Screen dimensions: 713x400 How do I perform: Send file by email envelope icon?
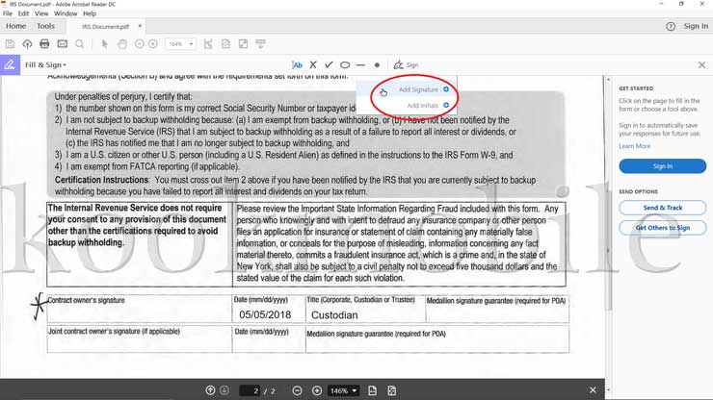63,44
